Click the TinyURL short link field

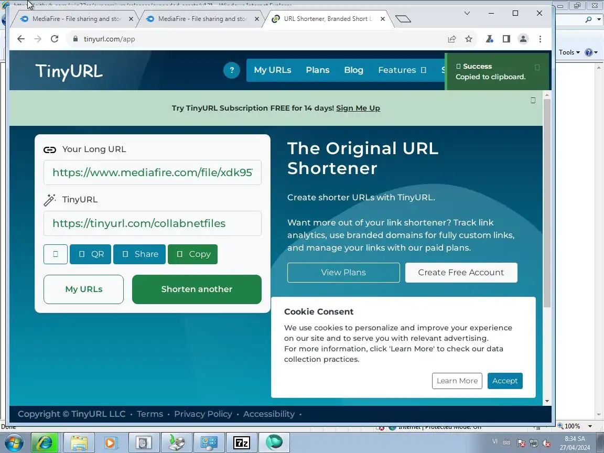tap(153, 223)
